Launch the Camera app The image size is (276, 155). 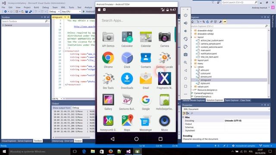(x=165, y=39)
